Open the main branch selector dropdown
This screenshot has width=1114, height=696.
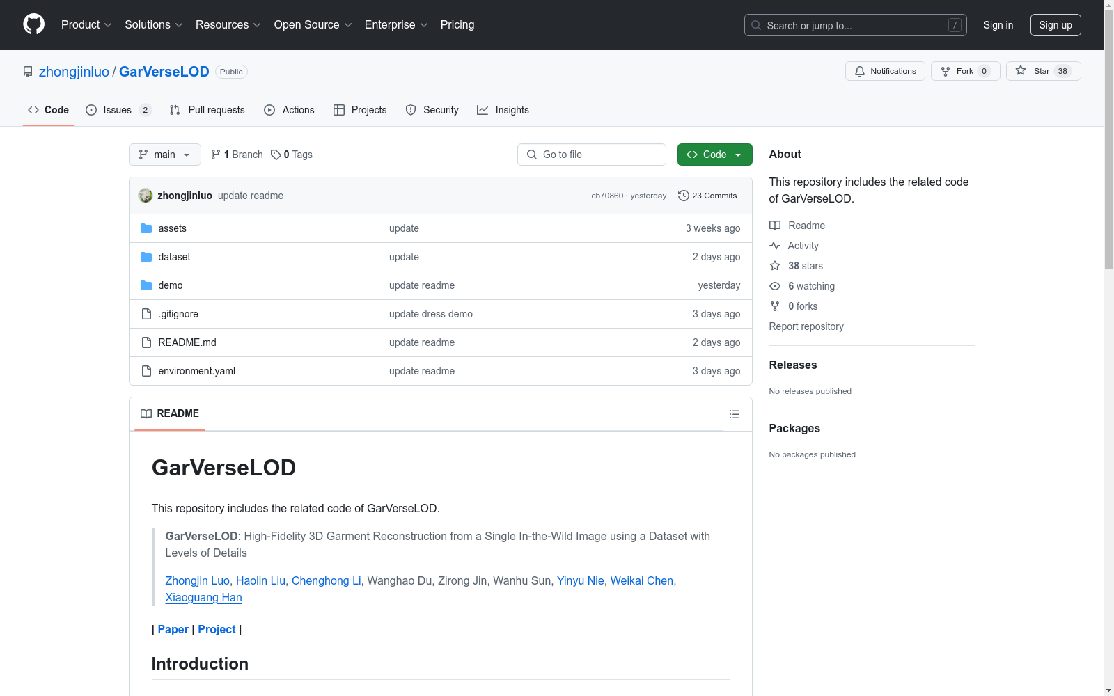coord(165,155)
